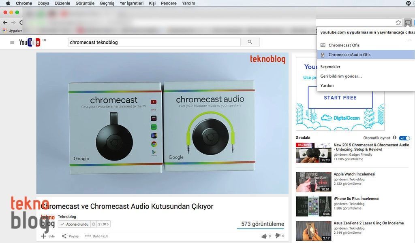Viewport: 415px width, 243px height.
Task: Open the Düzenle menu
Action: coord(62,3)
